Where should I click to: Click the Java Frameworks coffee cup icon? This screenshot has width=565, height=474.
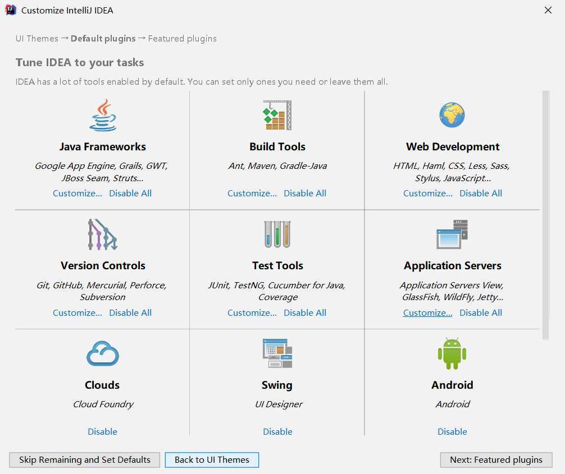coord(103,115)
